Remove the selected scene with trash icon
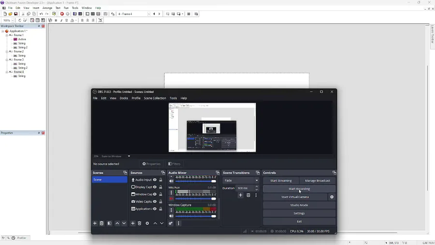 point(101,223)
